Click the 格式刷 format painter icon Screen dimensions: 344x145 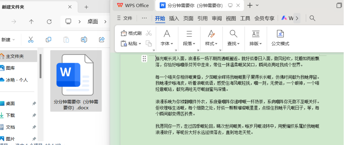coord(124,33)
